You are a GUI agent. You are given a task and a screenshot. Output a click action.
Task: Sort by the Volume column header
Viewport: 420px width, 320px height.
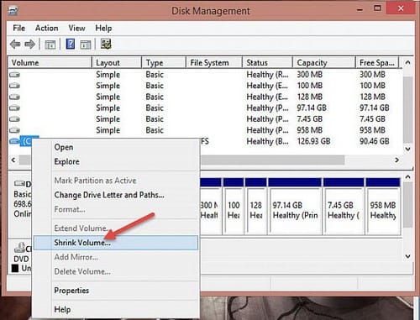(x=50, y=63)
